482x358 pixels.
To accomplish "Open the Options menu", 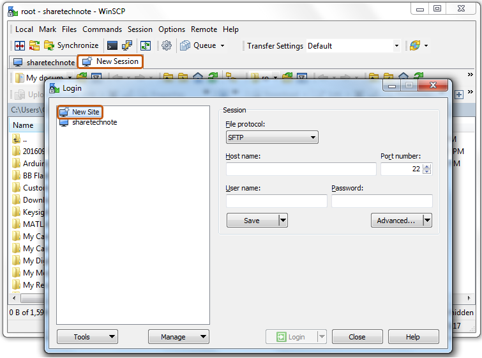I will tap(172, 29).
